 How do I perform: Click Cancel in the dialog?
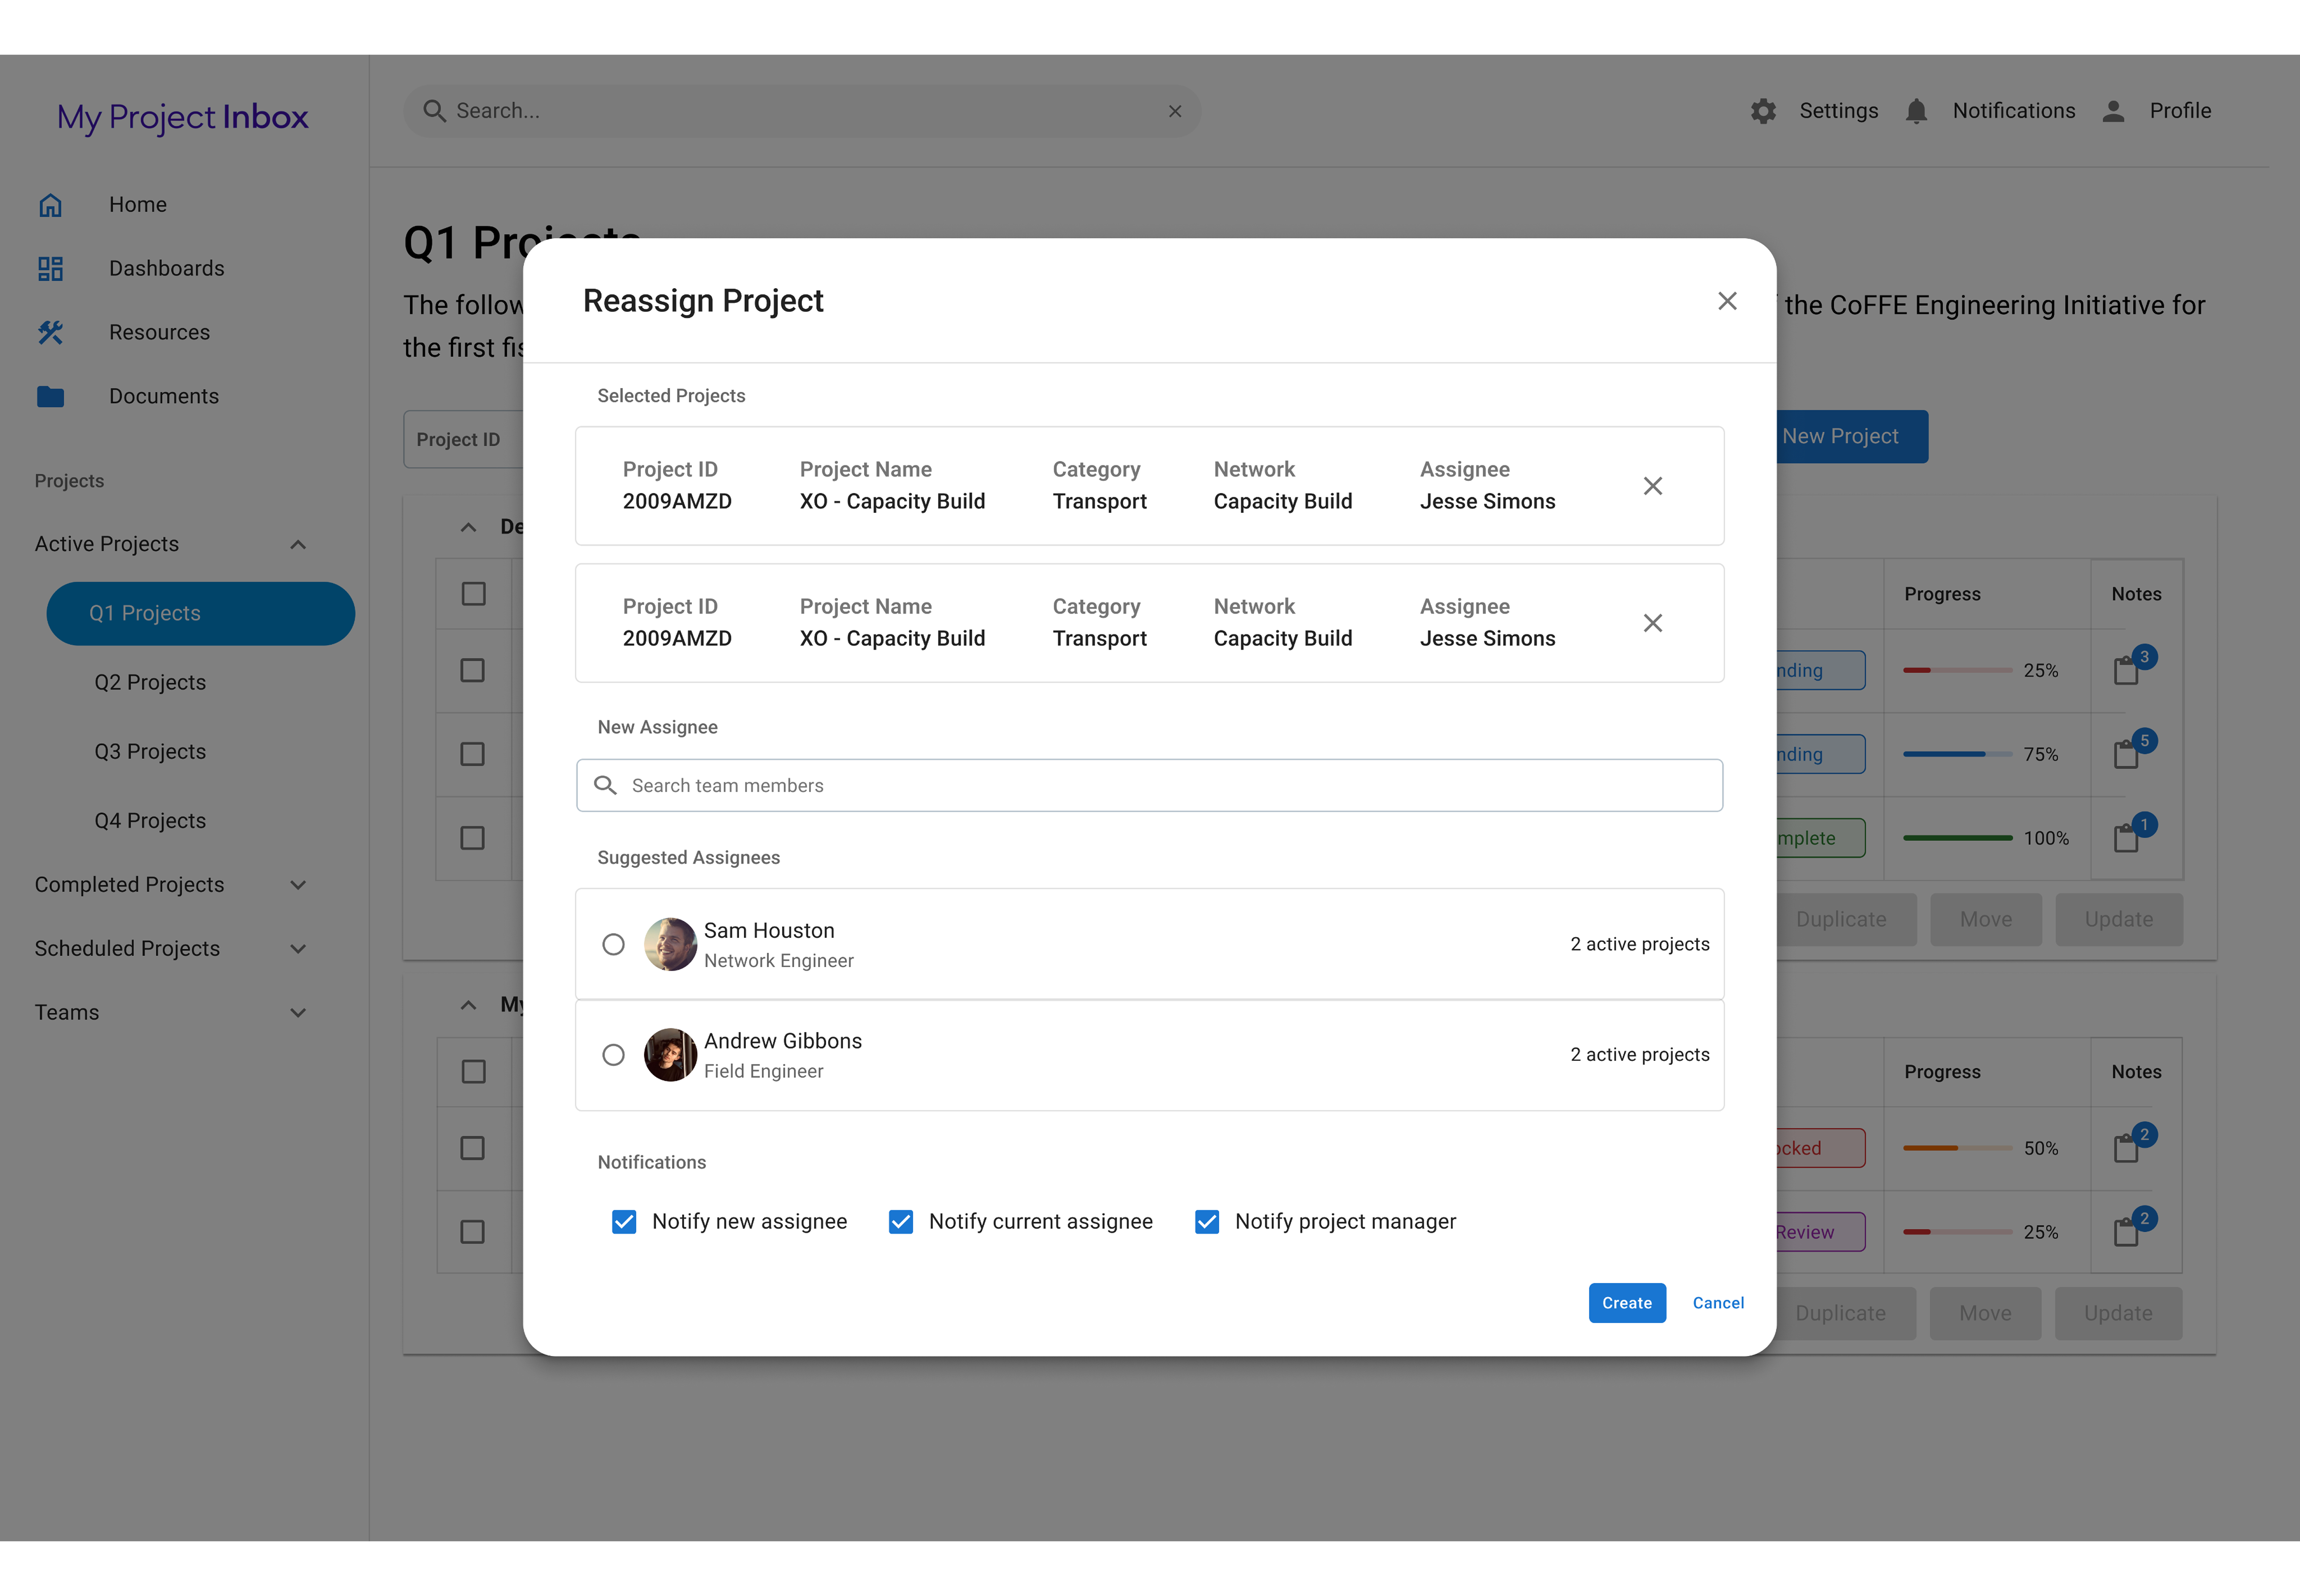(x=1718, y=1303)
